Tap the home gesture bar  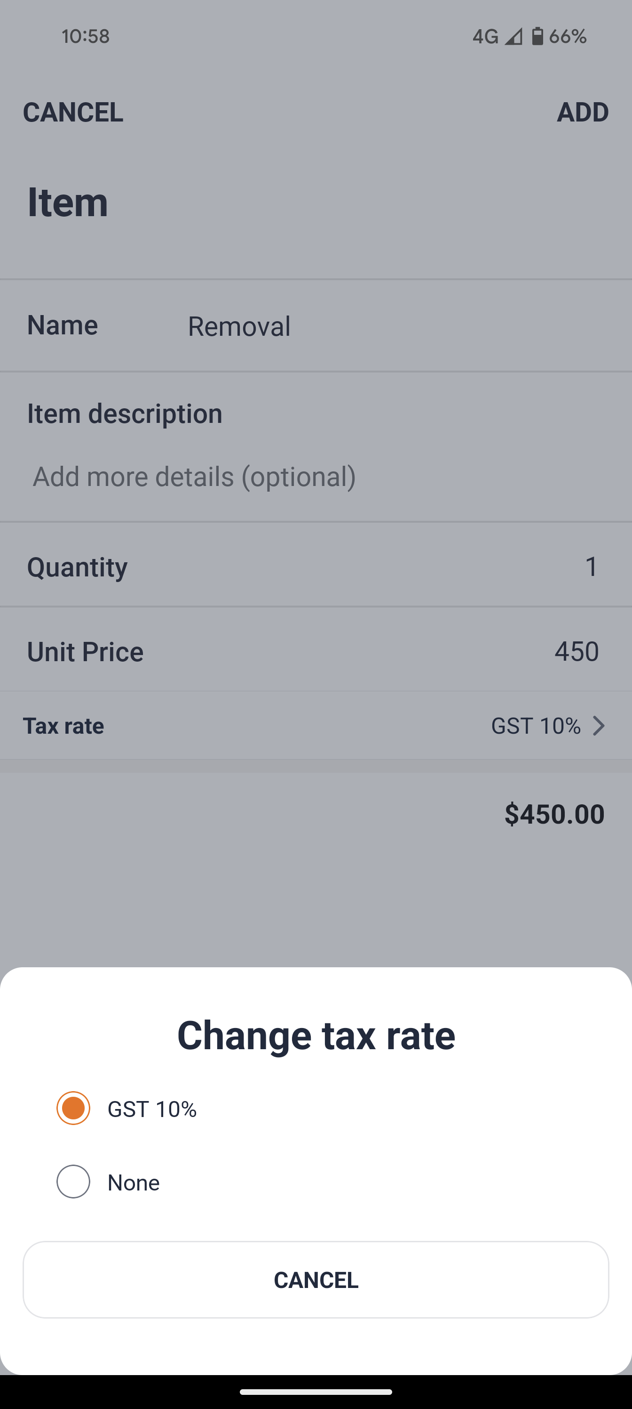pos(316,1392)
